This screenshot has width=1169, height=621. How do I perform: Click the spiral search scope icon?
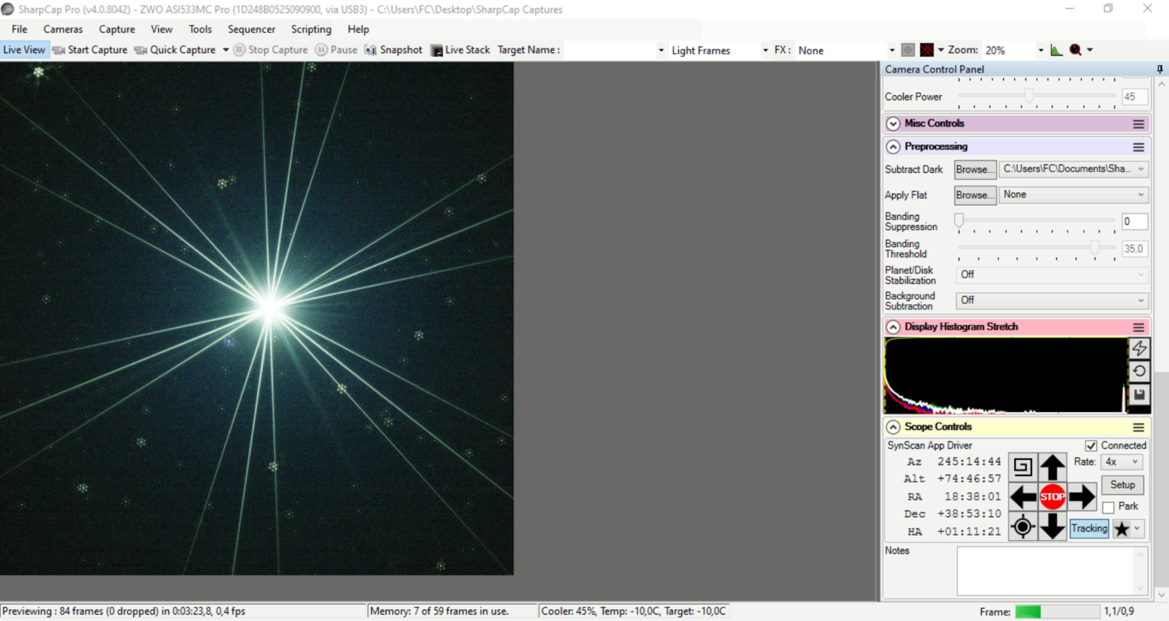click(1022, 466)
